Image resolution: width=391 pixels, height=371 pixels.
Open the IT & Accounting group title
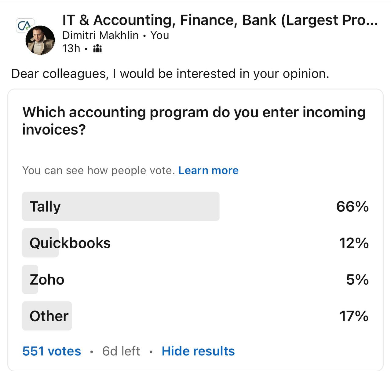tap(220, 20)
